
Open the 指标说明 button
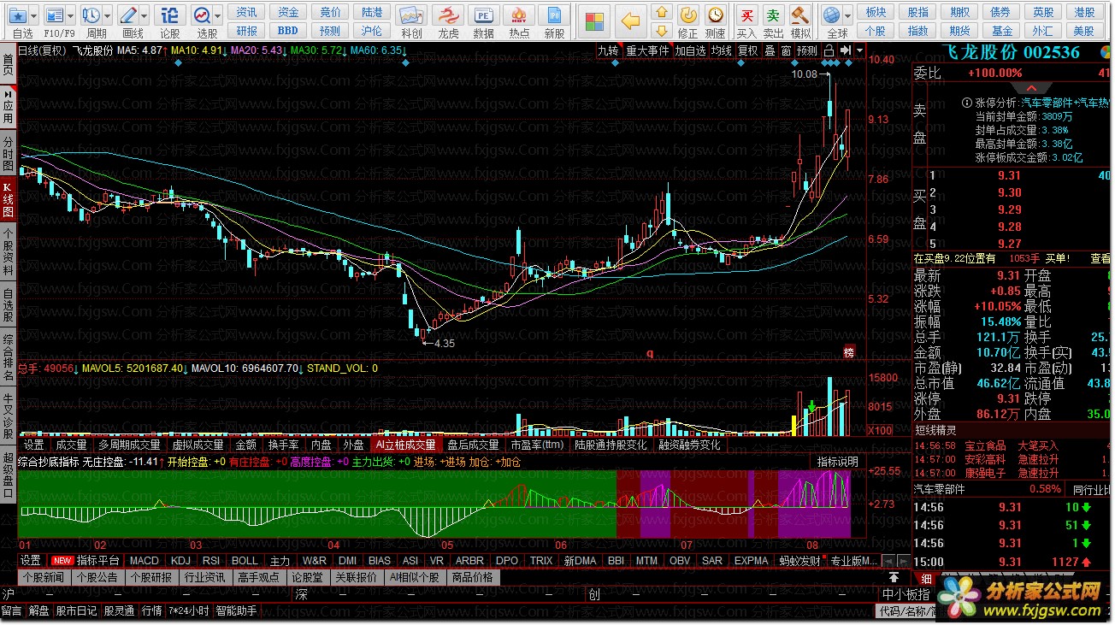pos(837,462)
